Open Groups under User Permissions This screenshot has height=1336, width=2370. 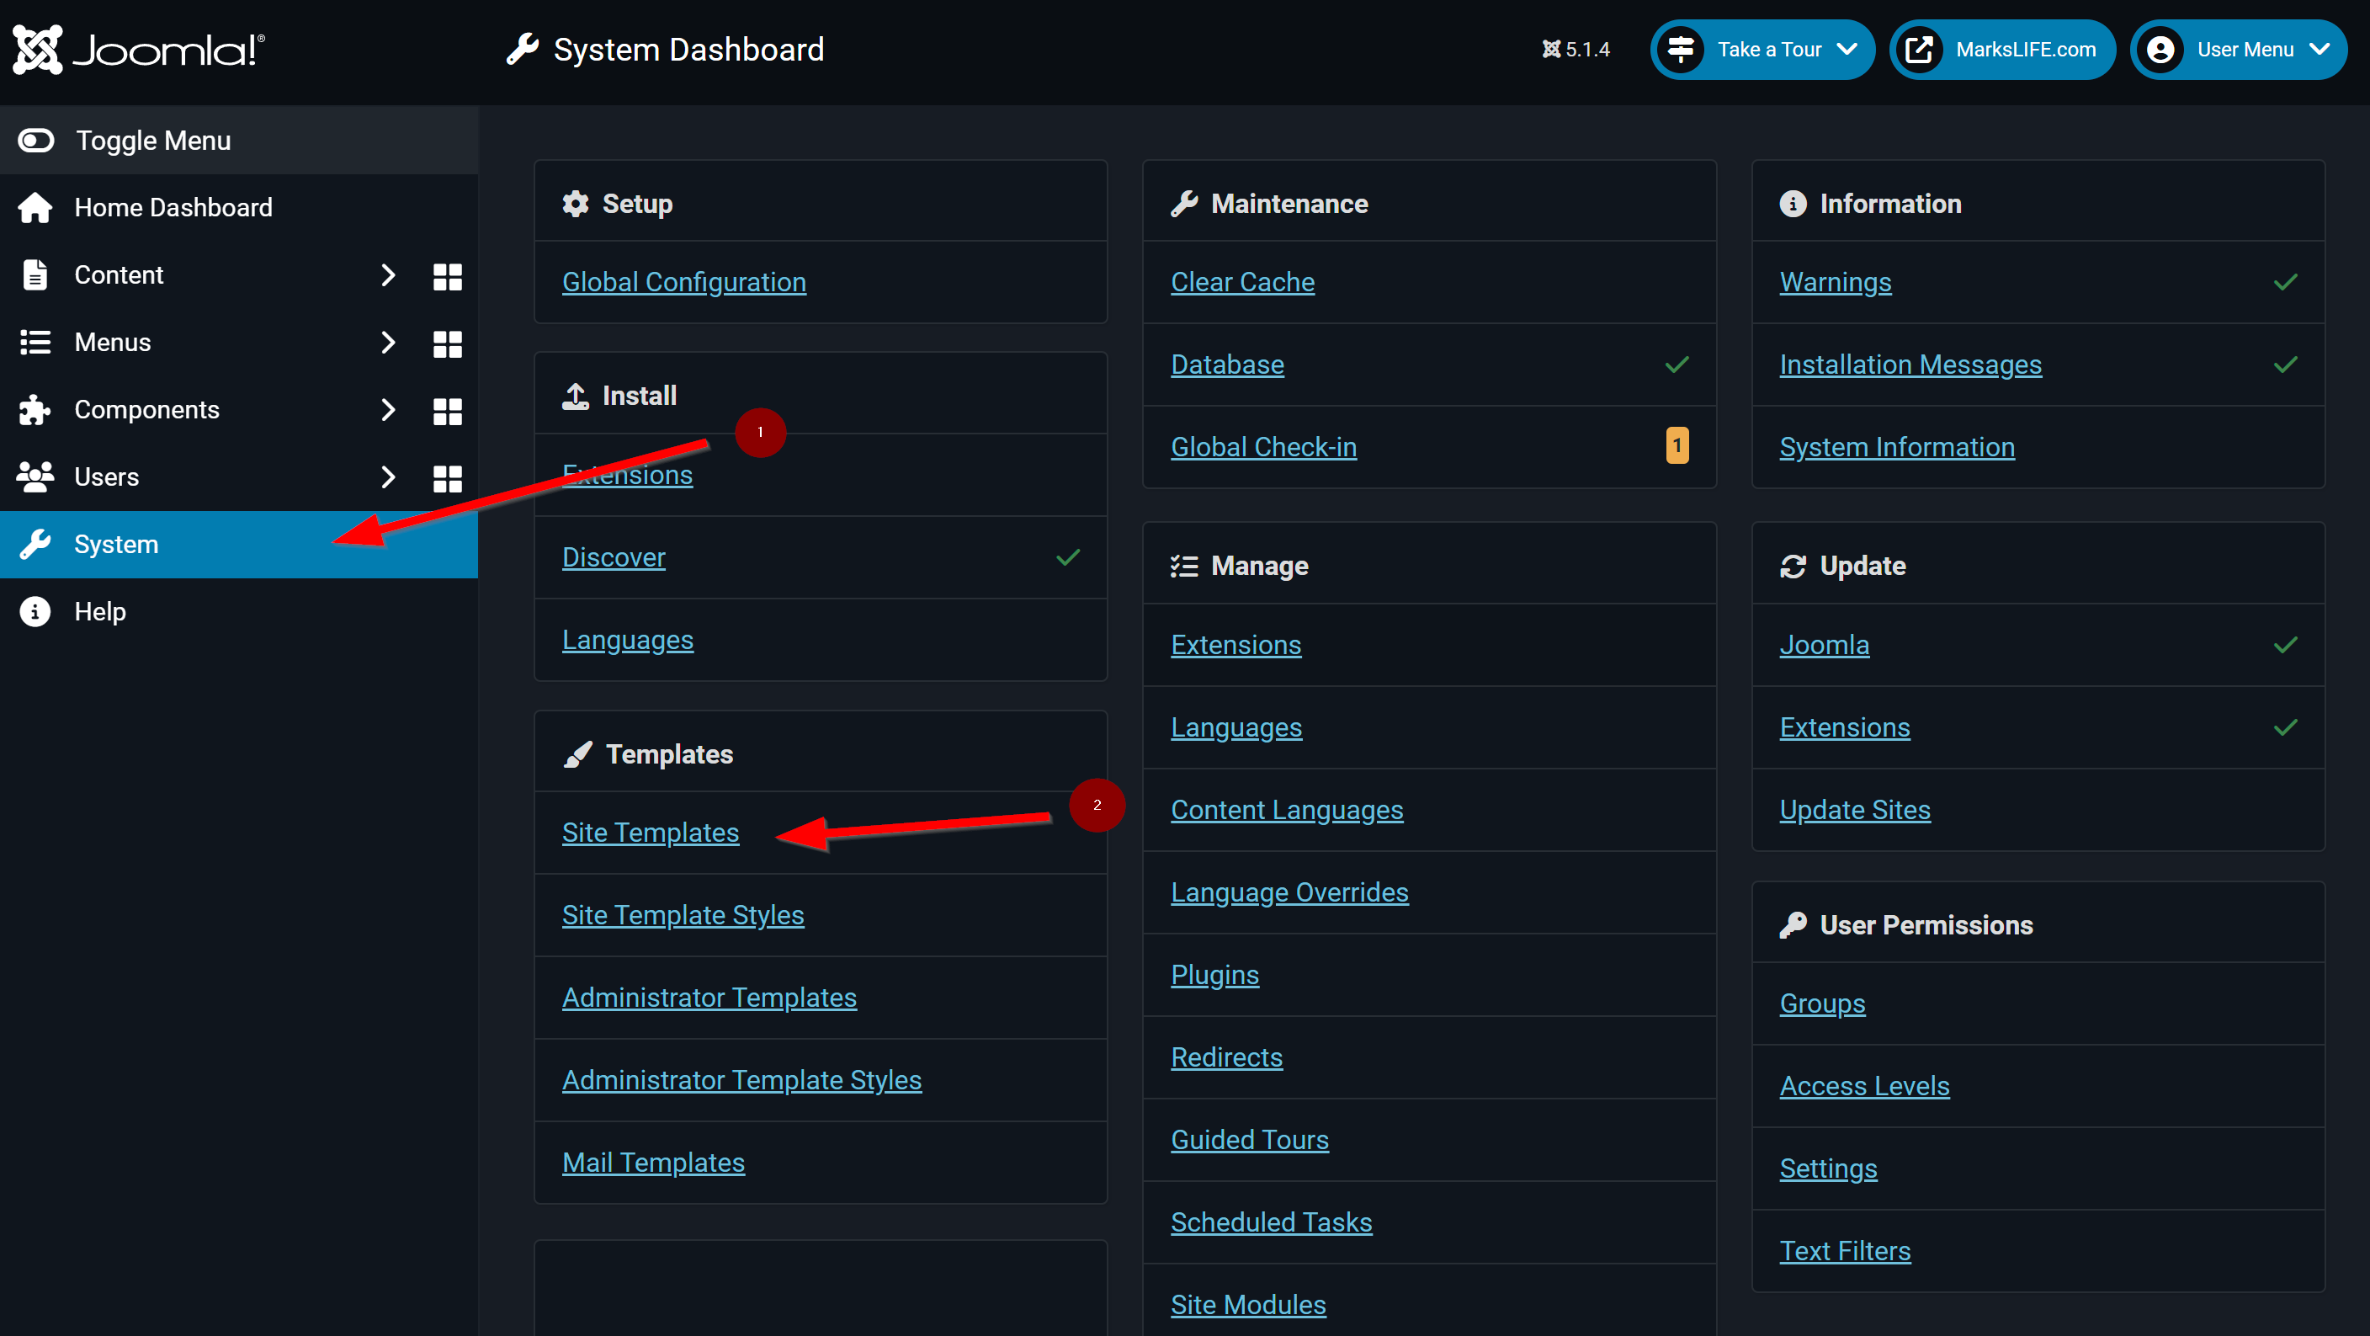(x=1821, y=1003)
